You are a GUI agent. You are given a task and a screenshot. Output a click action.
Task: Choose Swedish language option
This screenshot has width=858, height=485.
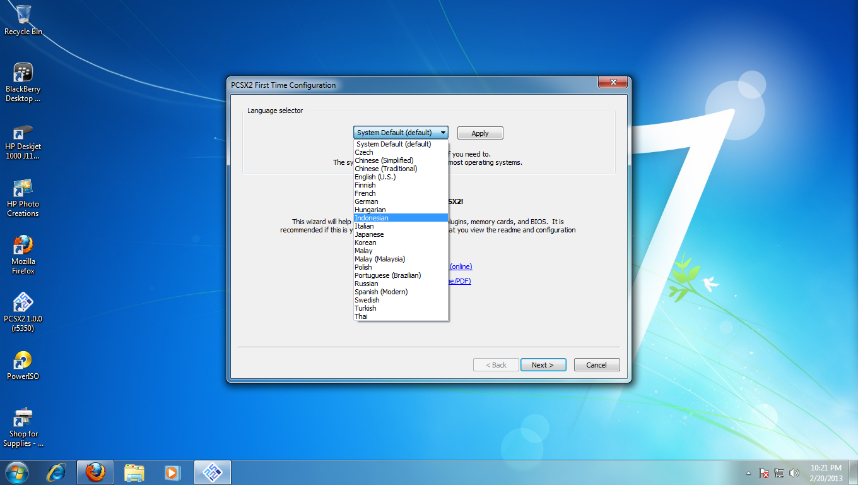401,300
